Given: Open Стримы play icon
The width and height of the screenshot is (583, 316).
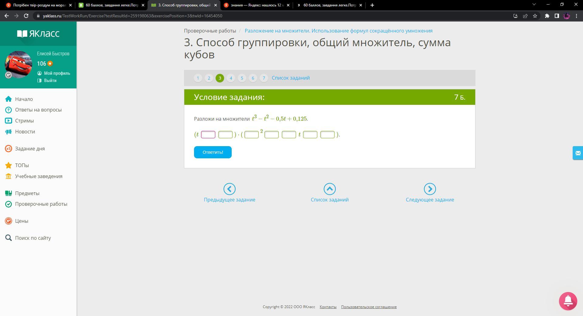Looking at the screenshot, I should (x=9, y=121).
